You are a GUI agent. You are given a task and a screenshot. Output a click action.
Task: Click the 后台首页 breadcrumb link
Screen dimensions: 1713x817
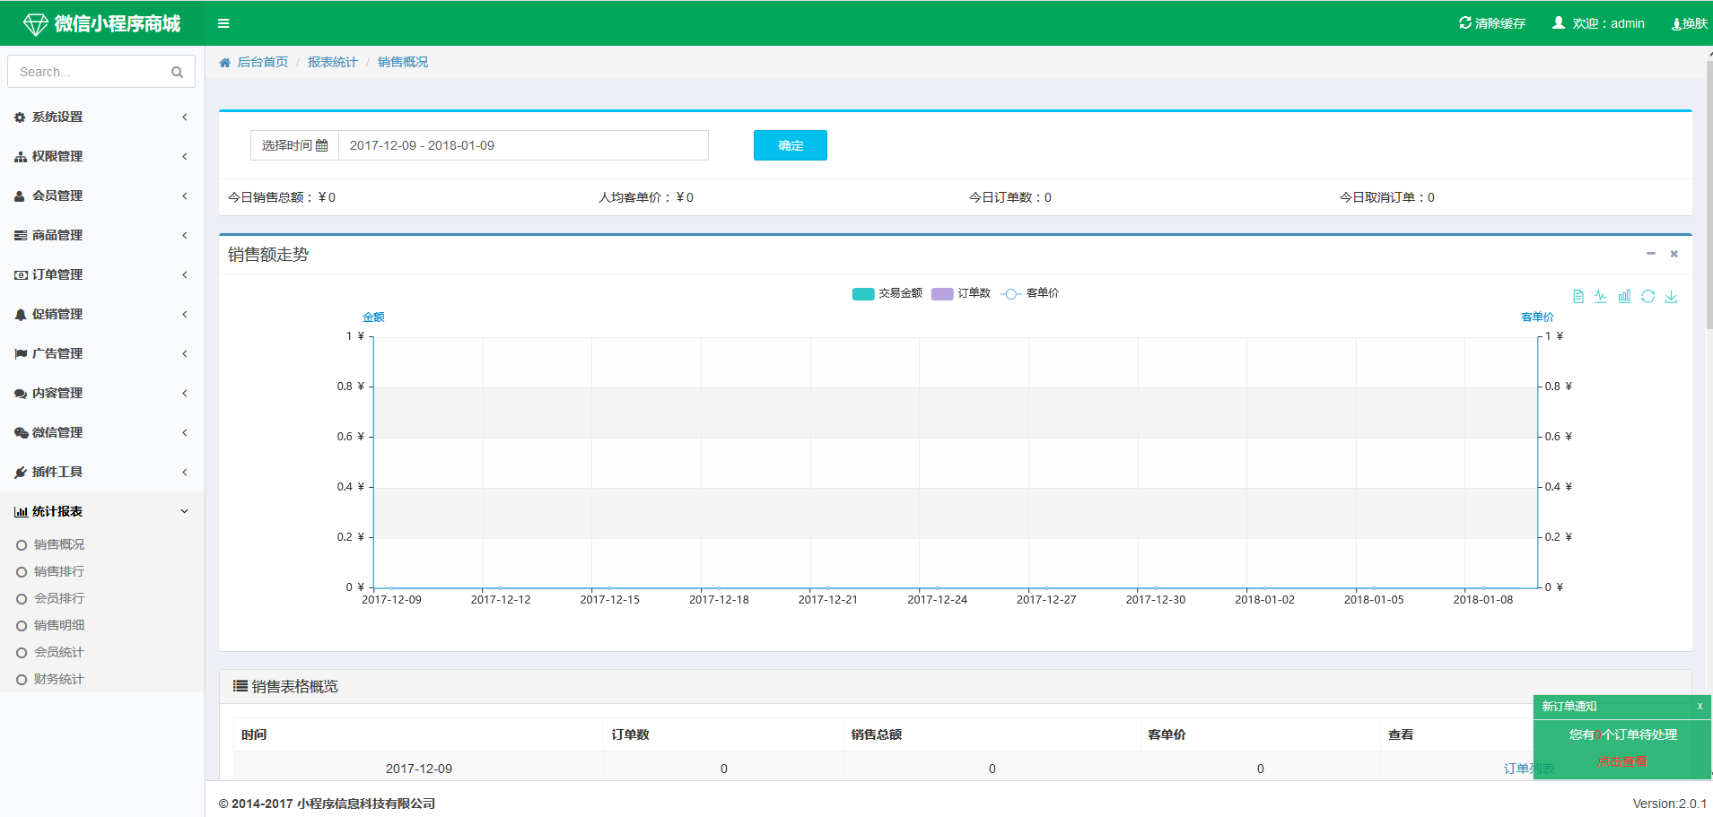263,62
